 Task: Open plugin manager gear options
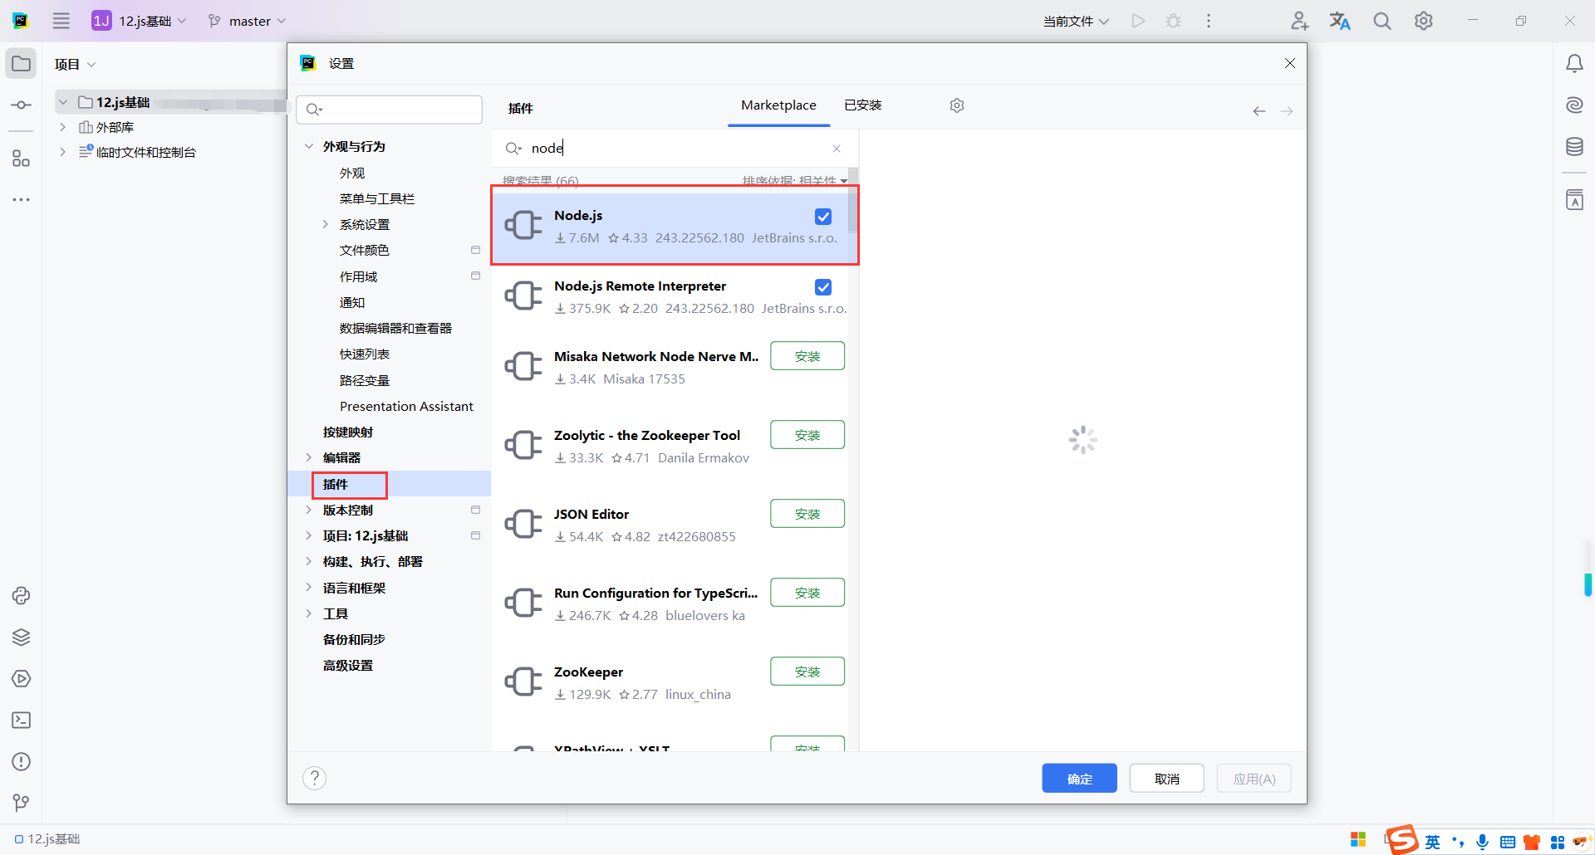[x=957, y=105]
